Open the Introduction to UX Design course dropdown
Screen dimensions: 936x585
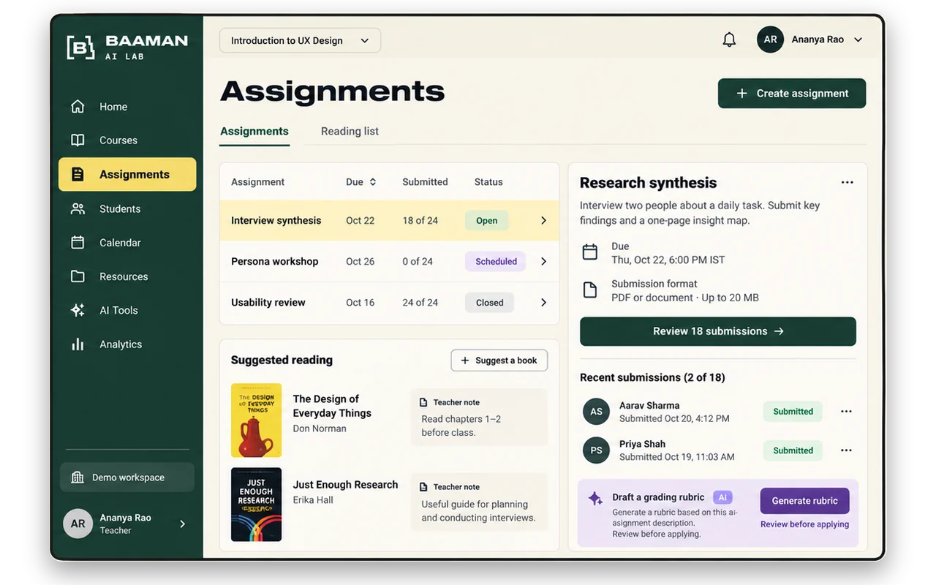pos(300,40)
